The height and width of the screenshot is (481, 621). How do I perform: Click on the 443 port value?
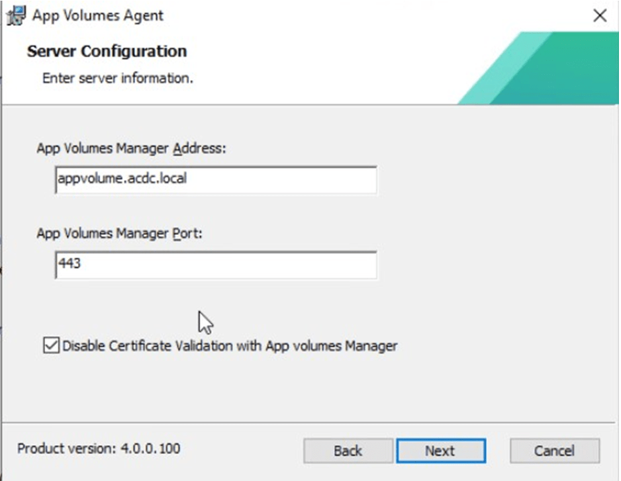tap(70, 263)
